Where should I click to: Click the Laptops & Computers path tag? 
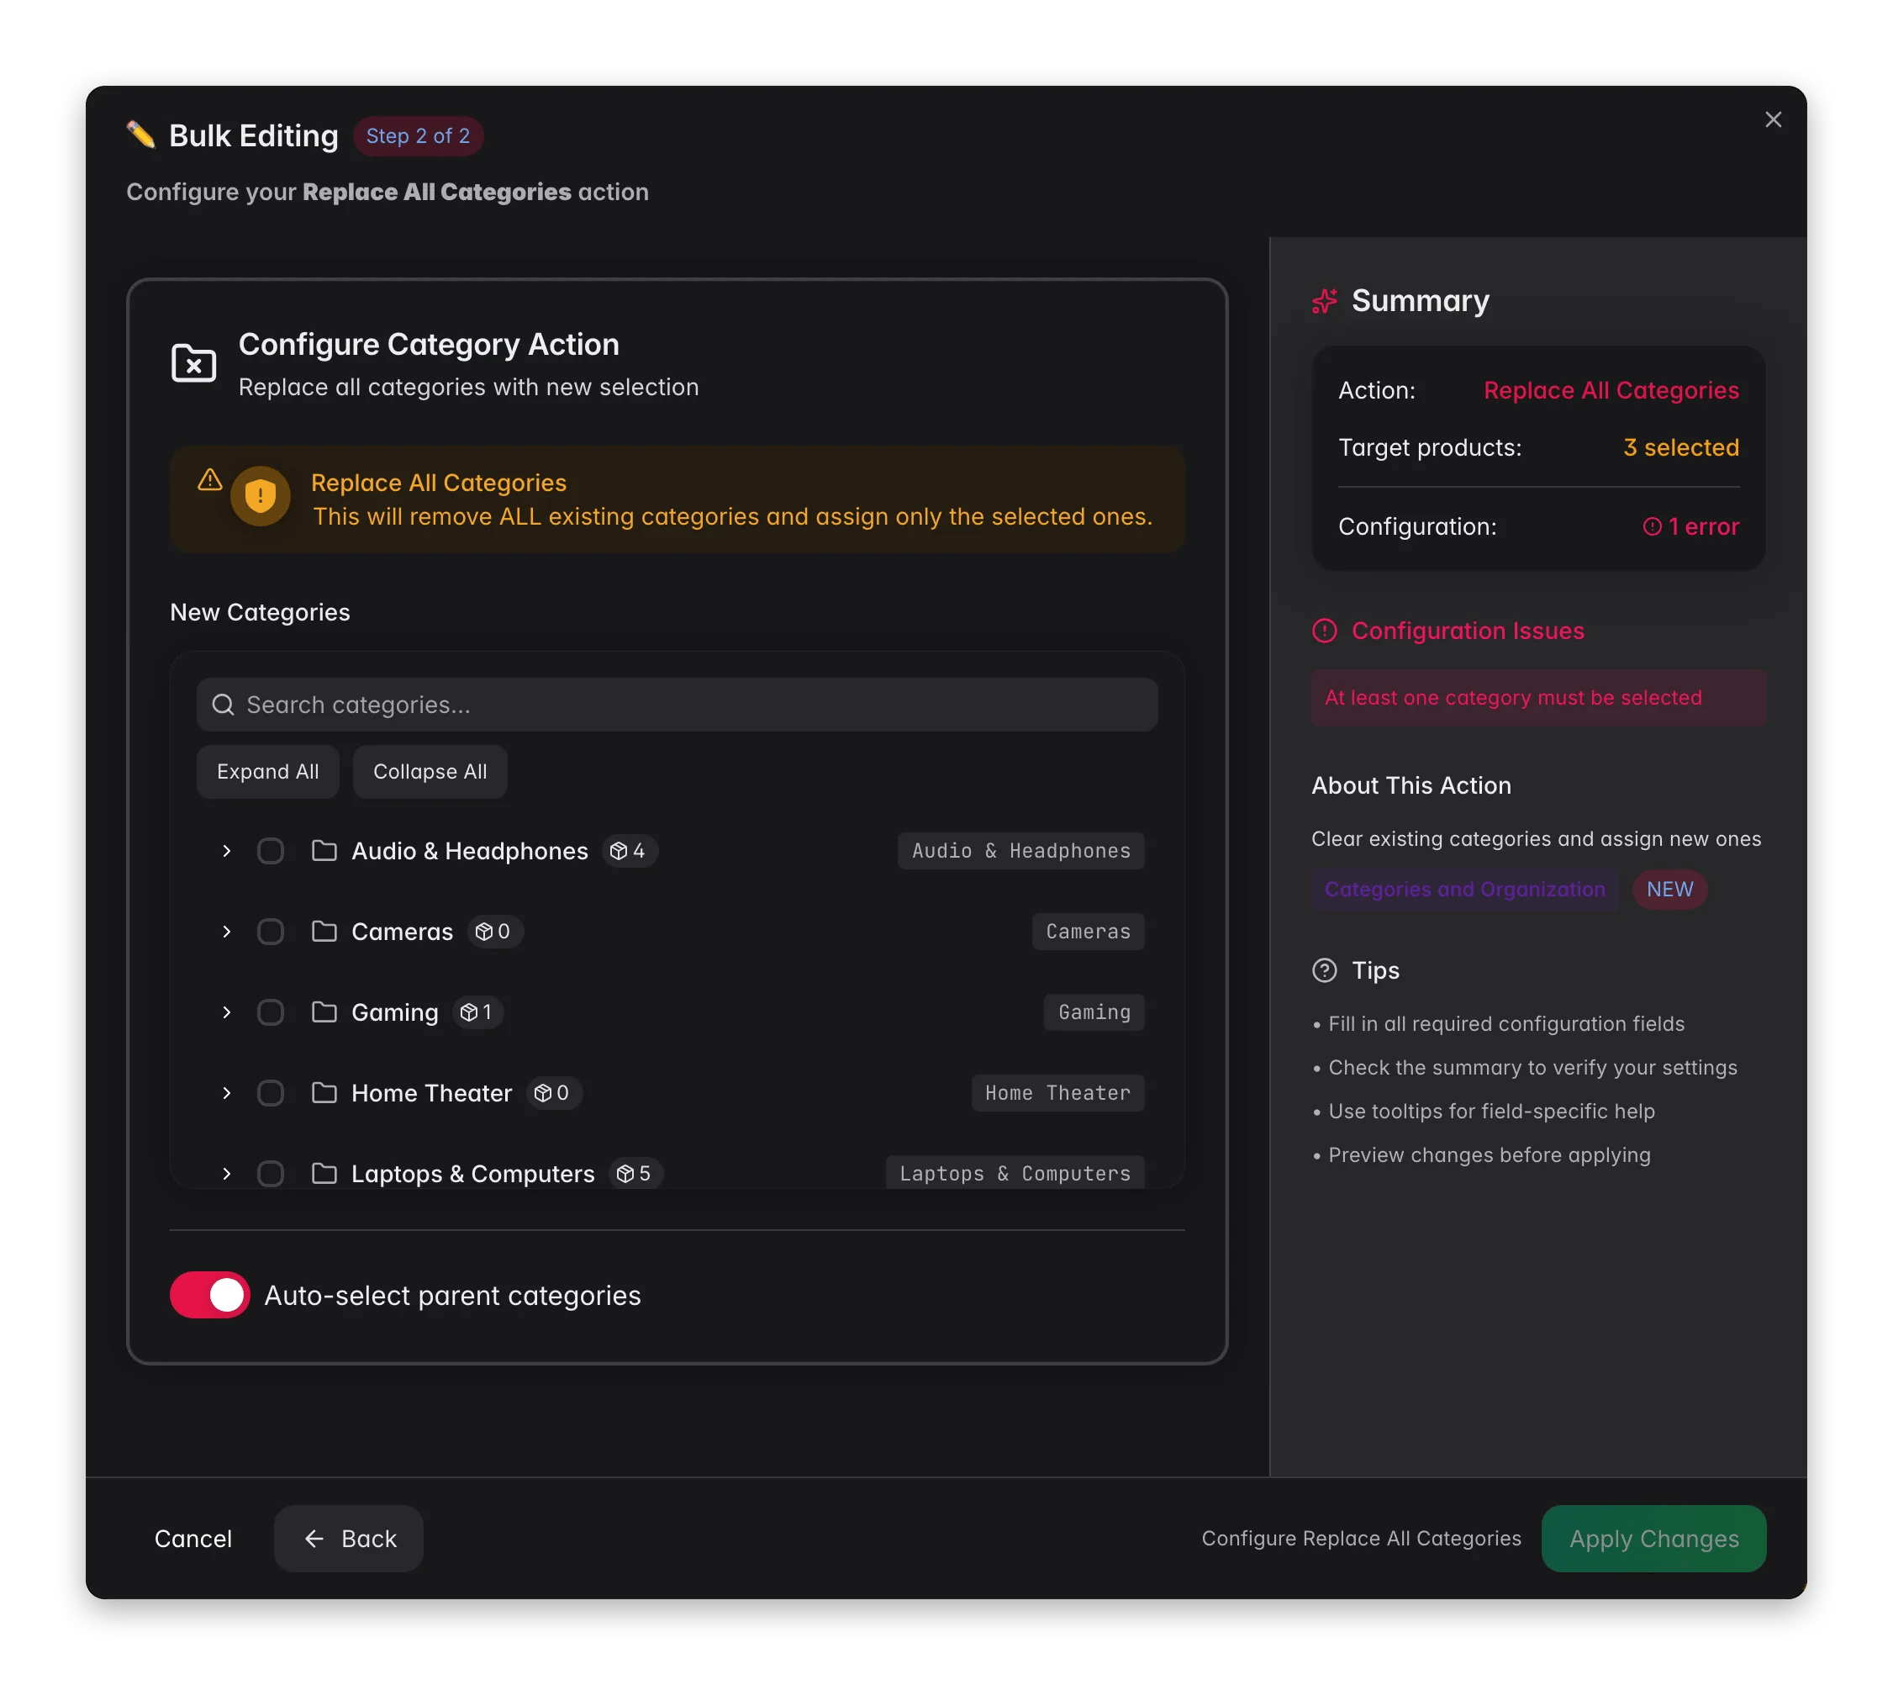[1015, 1174]
